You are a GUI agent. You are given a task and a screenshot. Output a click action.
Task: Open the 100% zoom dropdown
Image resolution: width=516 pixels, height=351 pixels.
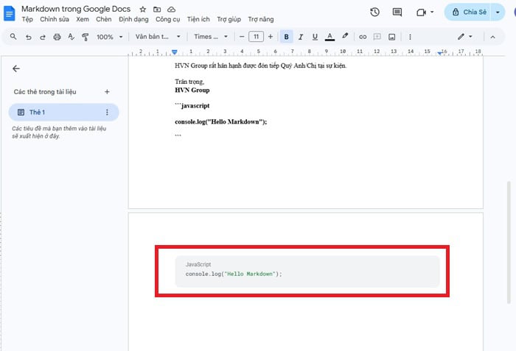click(x=110, y=37)
